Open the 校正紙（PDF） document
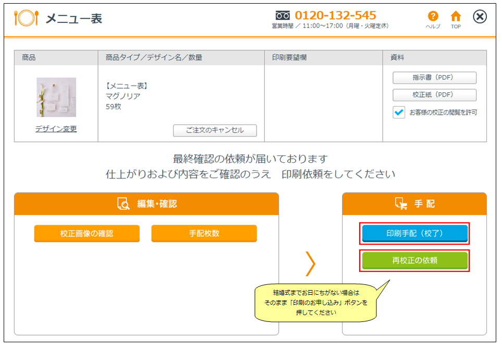Viewport: 502px width, 348px height. tap(434, 95)
